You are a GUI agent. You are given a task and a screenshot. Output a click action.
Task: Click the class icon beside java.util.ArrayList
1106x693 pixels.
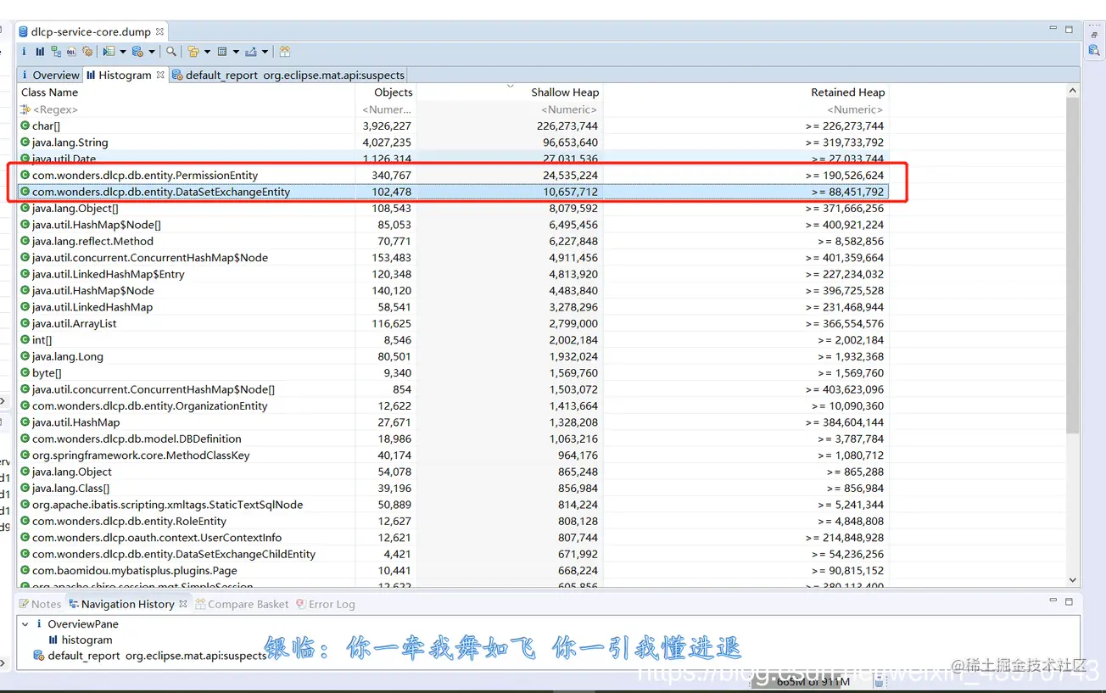(x=25, y=323)
